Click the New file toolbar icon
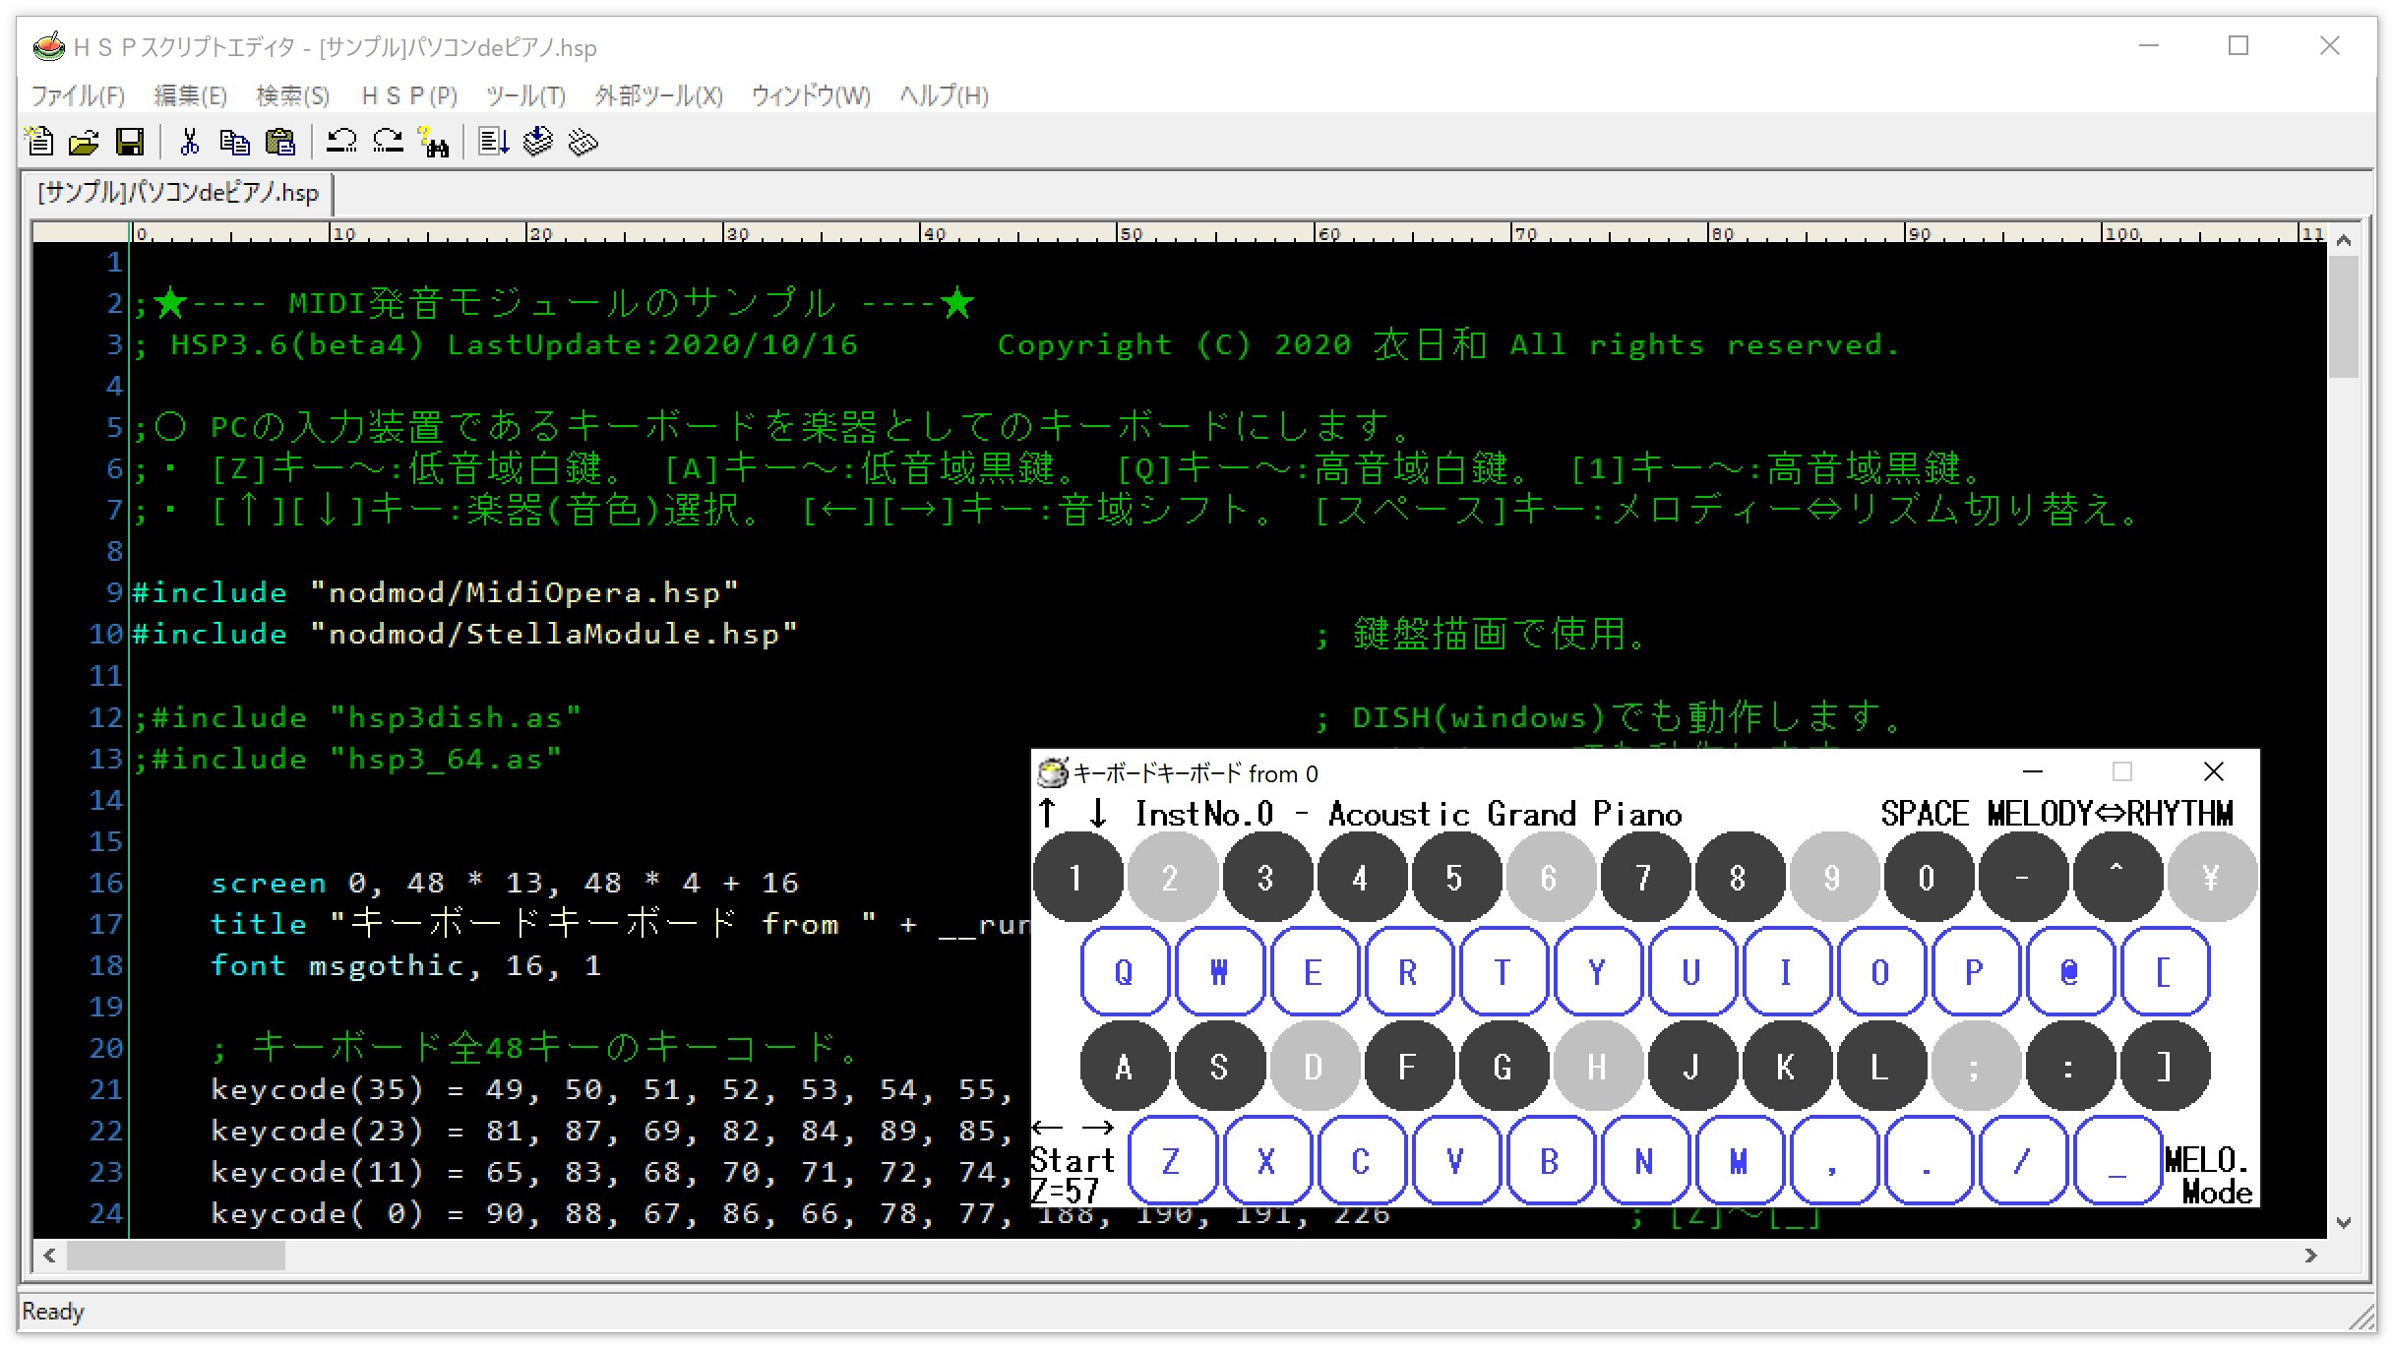2393x1350 pixels. click(39, 143)
